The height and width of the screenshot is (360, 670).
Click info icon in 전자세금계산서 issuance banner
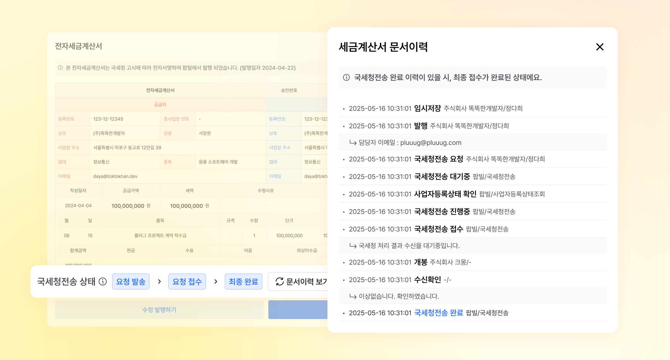pyautogui.click(x=60, y=68)
